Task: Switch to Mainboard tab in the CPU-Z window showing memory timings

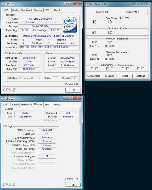Action: tap(26, 105)
